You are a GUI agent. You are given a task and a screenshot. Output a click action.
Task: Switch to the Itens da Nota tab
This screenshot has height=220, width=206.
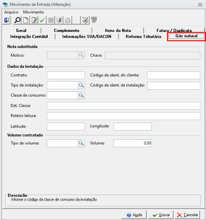[x=118, y=30]
